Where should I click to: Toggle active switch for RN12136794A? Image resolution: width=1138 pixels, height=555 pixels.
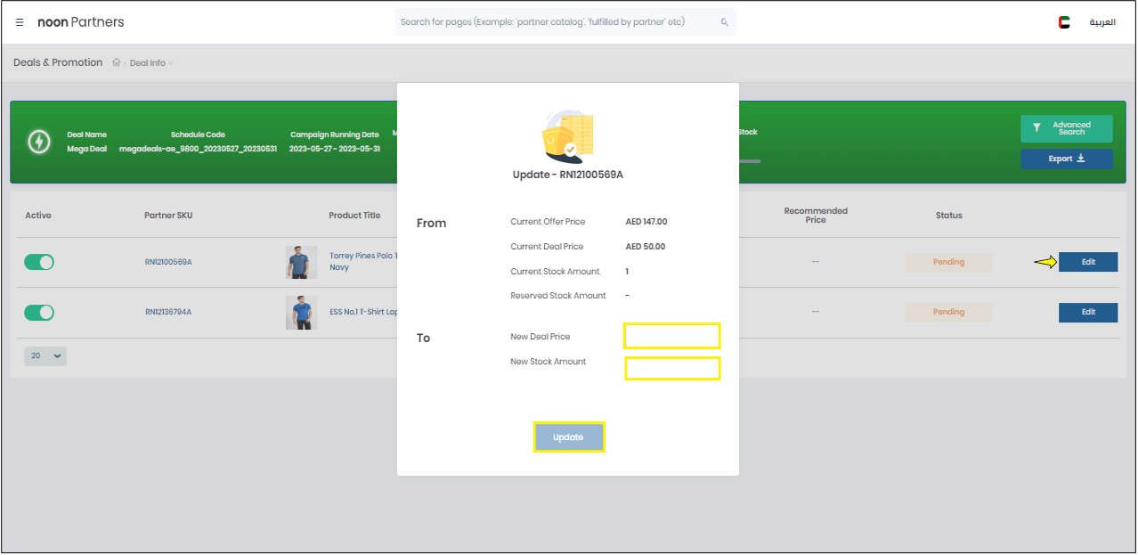pos(39,313)
